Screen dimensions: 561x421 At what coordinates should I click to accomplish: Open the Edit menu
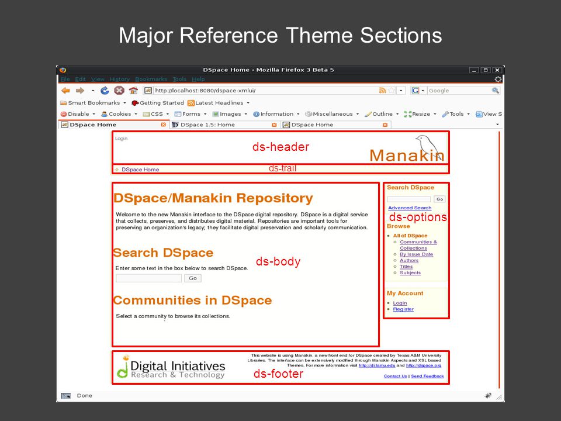tap(80, 79)
